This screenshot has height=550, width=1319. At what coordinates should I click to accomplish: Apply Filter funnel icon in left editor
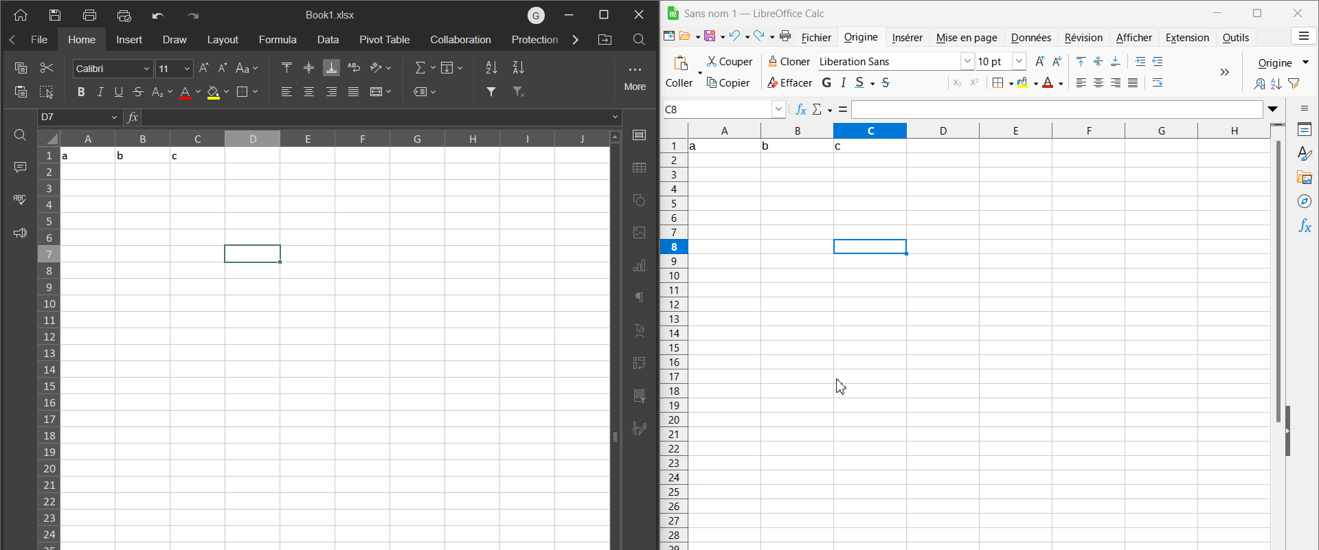491,91
